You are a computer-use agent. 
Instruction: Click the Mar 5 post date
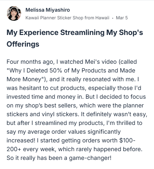pyautogui.click(x=122, y=18)
